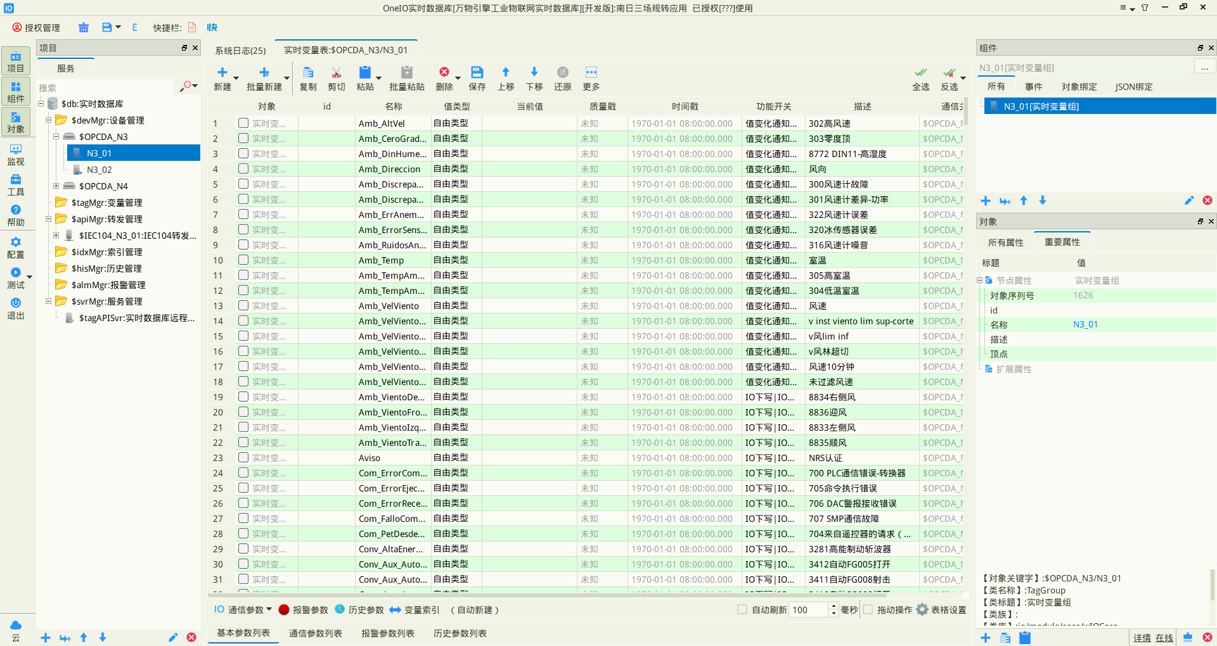The height and width of the screenshot is (646, 1217).
Task: Open the 通信参数 dropdown
Action: (x=243, y=610)
